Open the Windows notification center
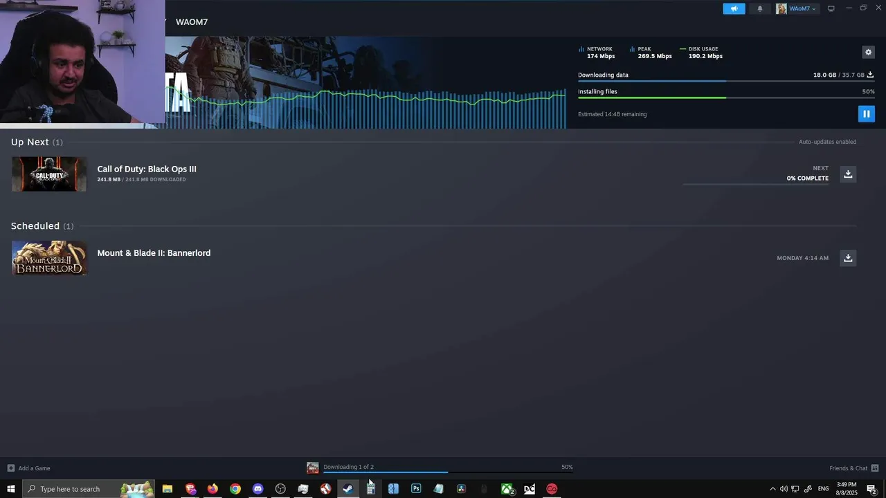886x498 pixels. click(x=872, y=489)
